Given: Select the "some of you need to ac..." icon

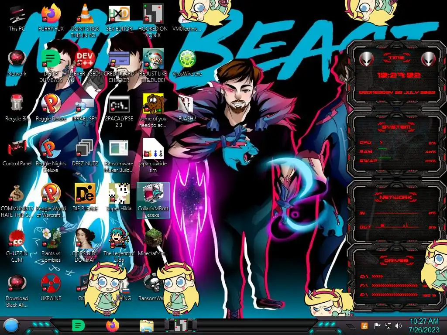Looking at the screenshot, I should [x=153, y=110].
